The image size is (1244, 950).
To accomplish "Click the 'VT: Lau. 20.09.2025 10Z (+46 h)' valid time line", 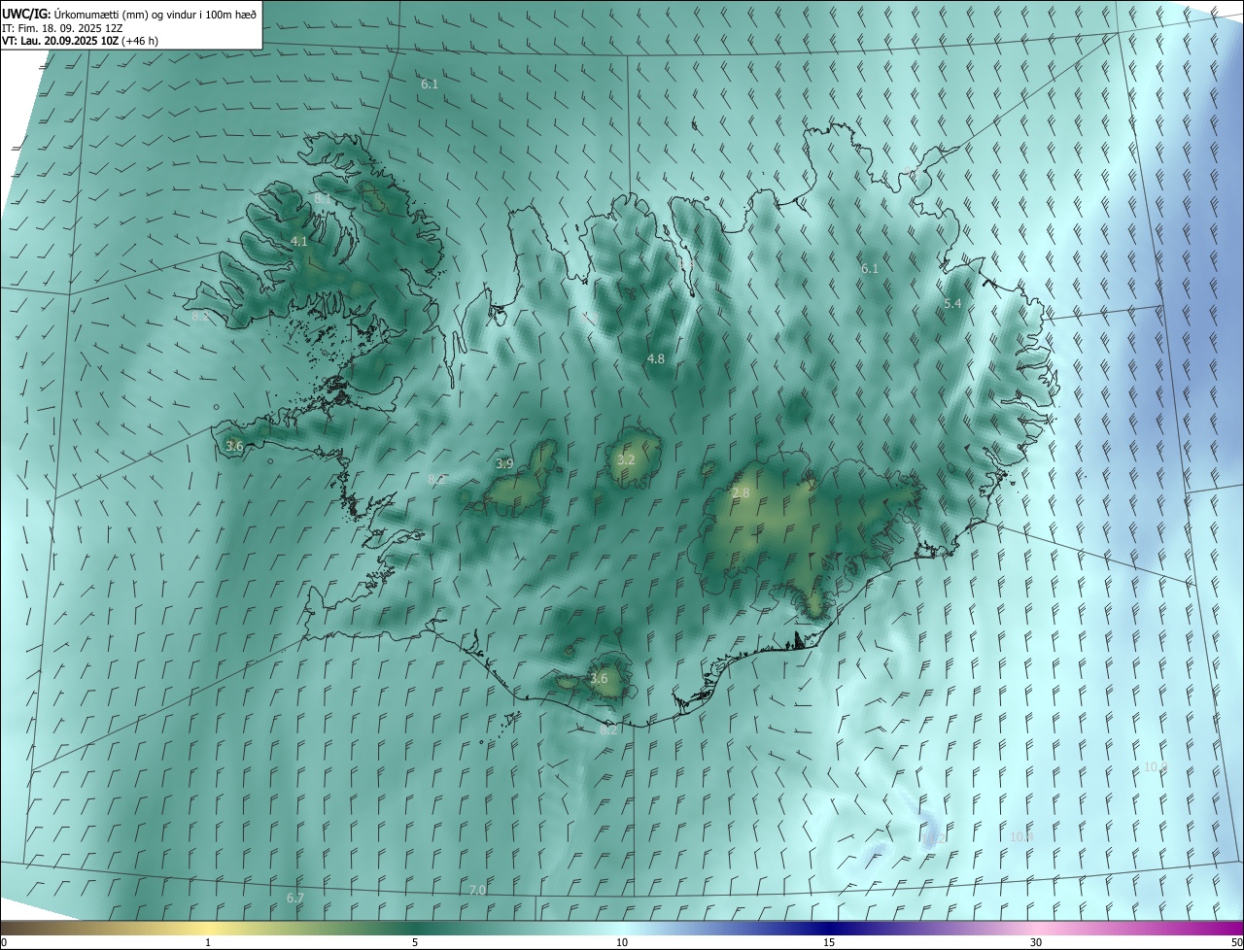I will click(x=80, y=41).
